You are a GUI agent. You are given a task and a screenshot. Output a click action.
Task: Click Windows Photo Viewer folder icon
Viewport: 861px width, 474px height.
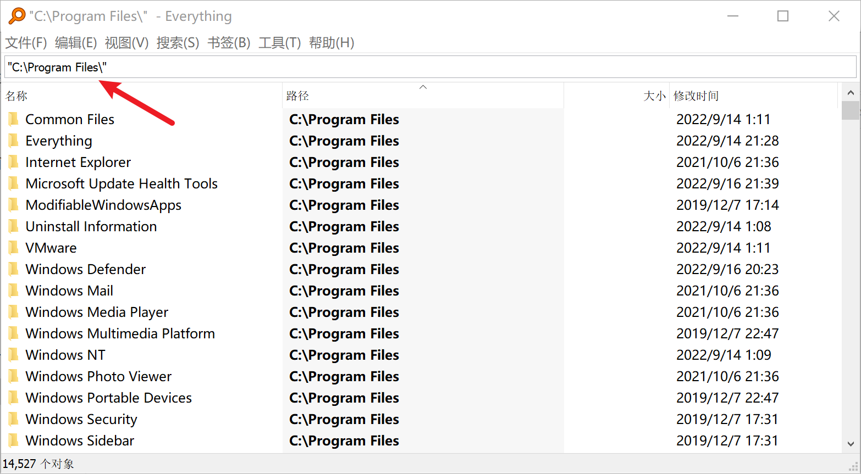pyautogui.click(x=14, y=376)
